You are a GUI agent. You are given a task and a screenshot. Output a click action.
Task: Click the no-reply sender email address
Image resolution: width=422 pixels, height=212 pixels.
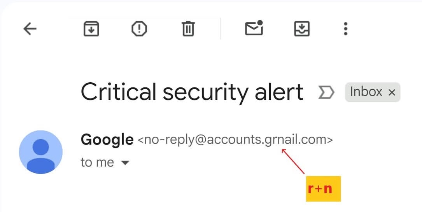click(235, 140)
